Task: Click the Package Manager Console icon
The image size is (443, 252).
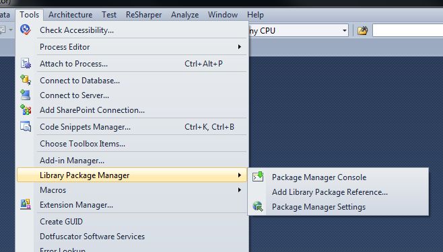Action: coord(258,177)
